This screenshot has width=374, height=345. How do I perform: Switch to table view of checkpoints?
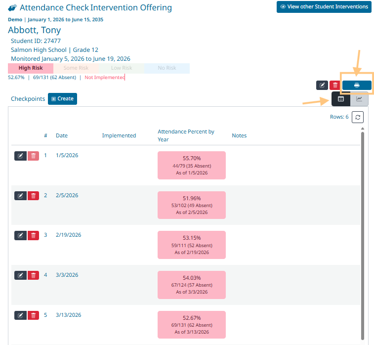340,99
